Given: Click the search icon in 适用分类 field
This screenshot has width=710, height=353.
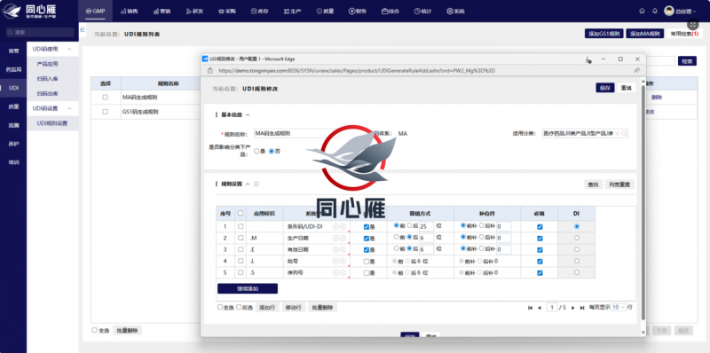Looking at the screenshot, I should [624, 134].
